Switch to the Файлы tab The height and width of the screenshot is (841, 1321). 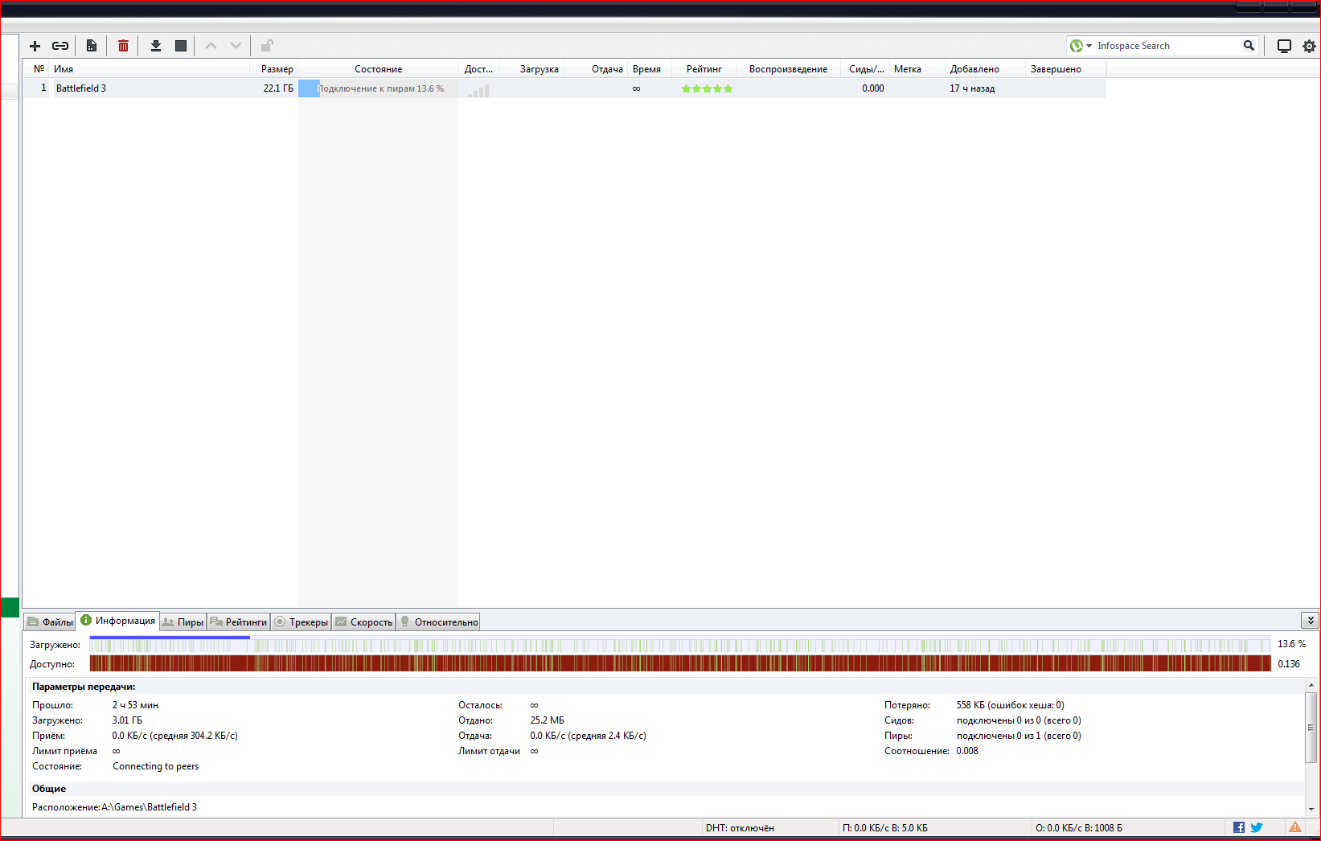click(50, 622)
